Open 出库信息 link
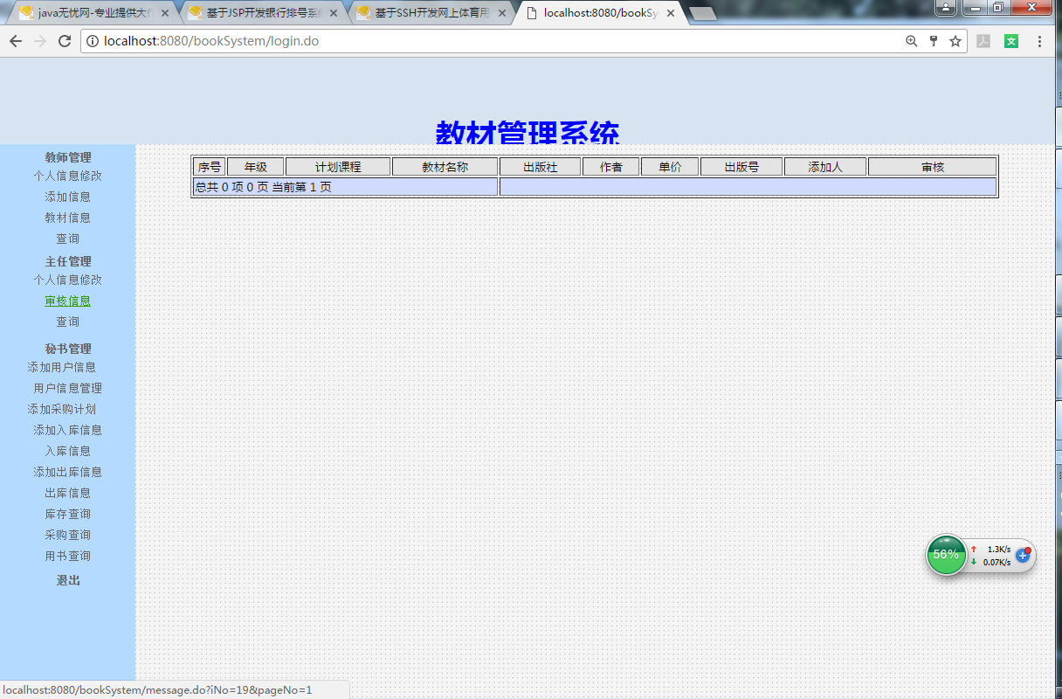This screenshot has width=1062, height=699. click(68, 493)
